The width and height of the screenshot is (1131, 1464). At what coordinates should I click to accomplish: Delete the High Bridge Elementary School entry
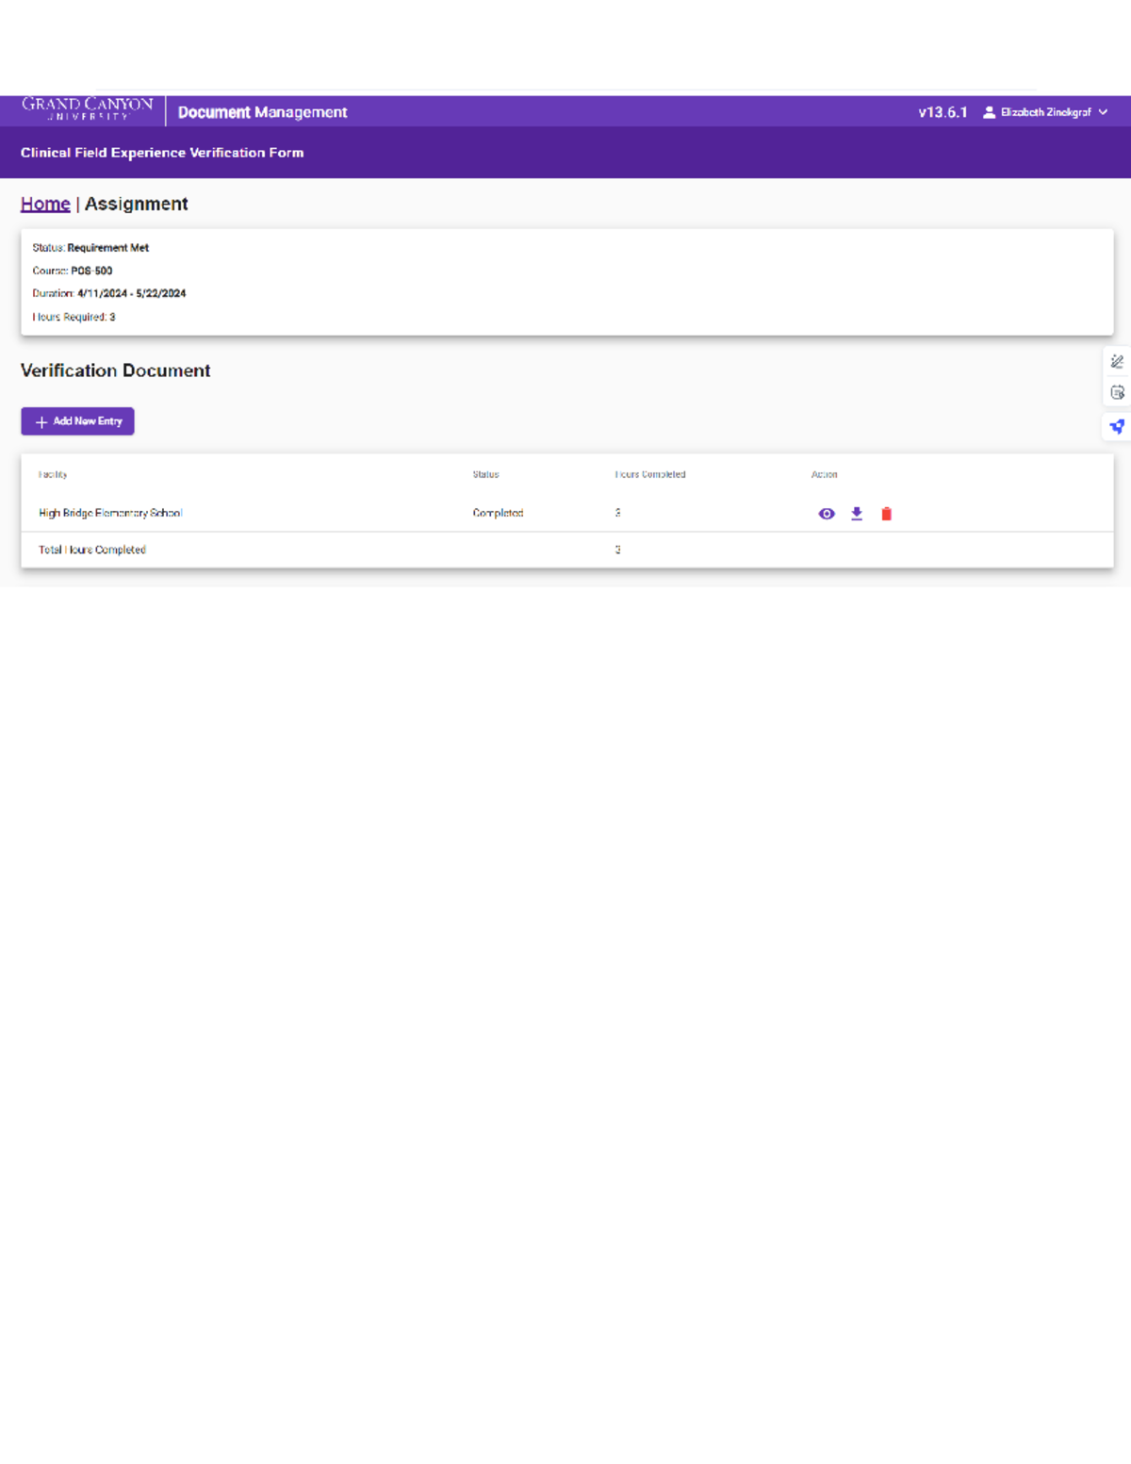click(886, 514)
